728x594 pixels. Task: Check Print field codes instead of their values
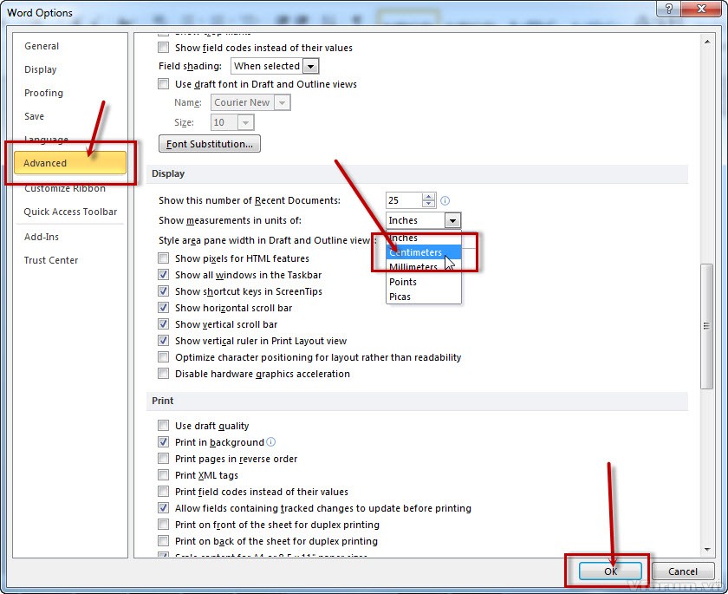[x=164, y=492]
